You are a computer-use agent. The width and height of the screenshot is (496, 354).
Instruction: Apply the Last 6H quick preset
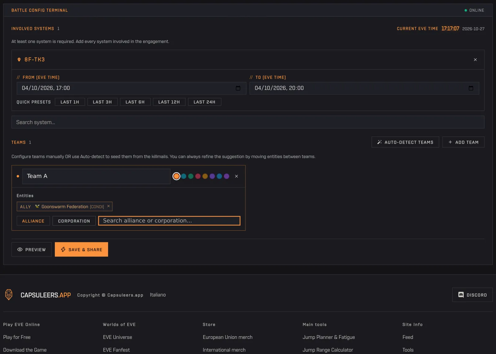[x=135, y=102]
